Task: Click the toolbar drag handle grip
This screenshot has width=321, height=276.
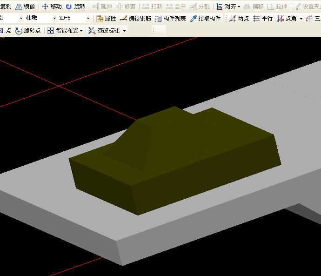Action: 154,31
